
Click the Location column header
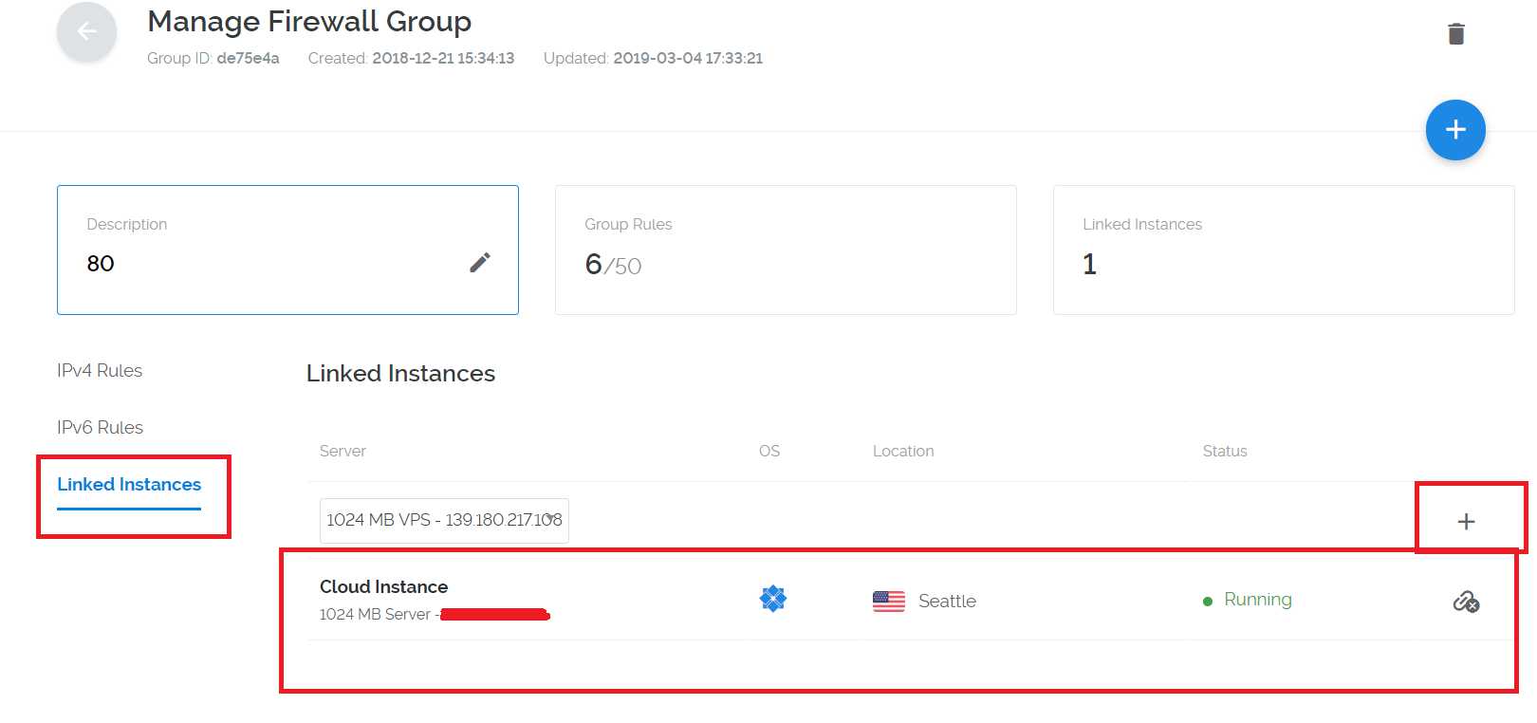(903, 451)
